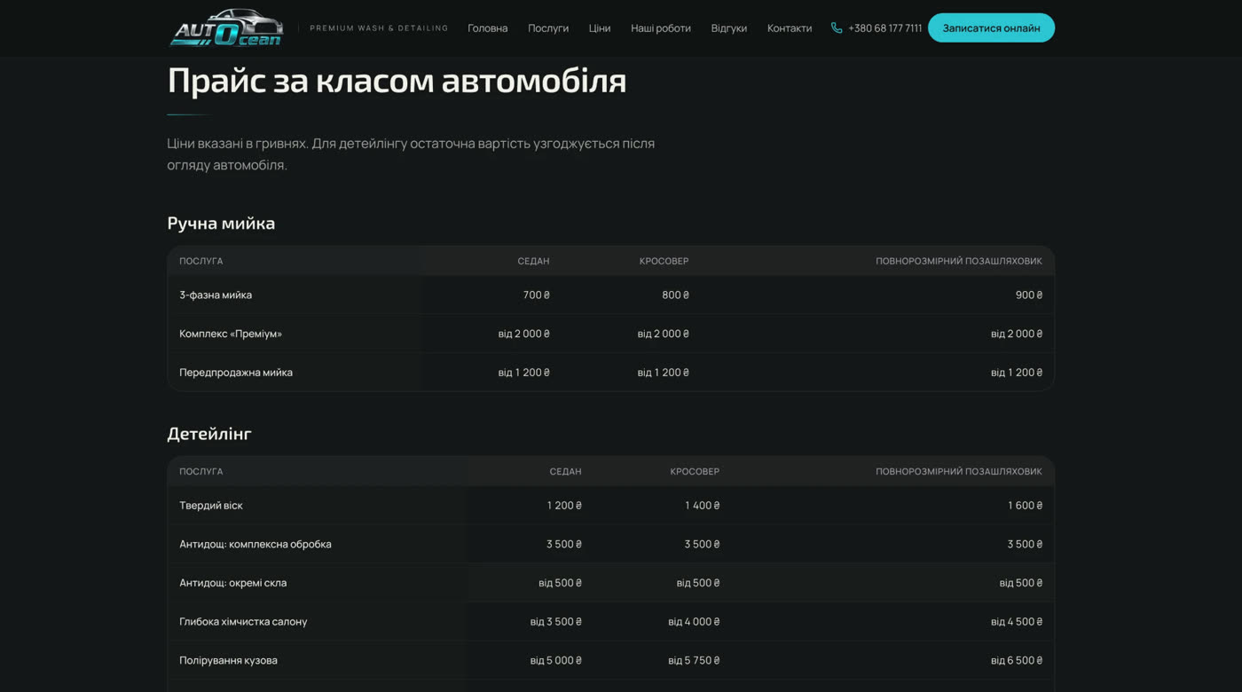Click the 900 ₴ price cell
1242x692 pixels.
coord(1029,295)
